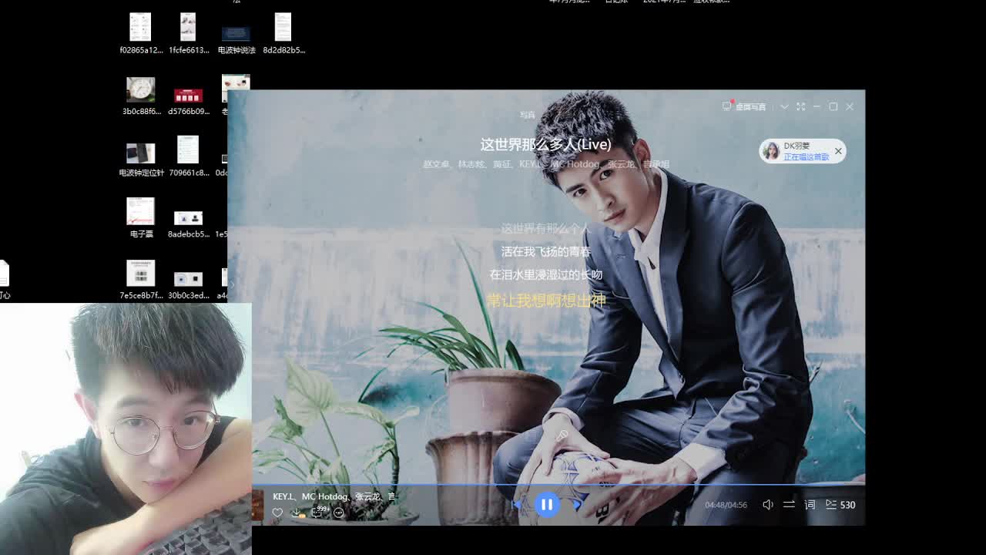Enter fullscreen mode in the player
Viewport: 986px width, 555px height.
(x=800, y=106)
